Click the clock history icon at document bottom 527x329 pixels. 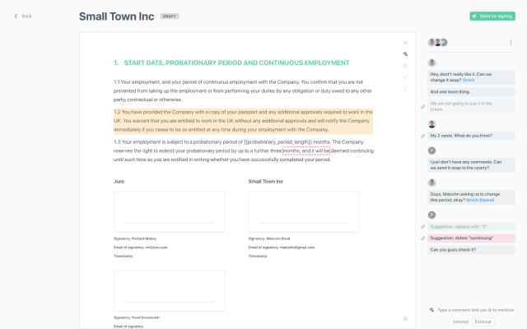(405, 318)
